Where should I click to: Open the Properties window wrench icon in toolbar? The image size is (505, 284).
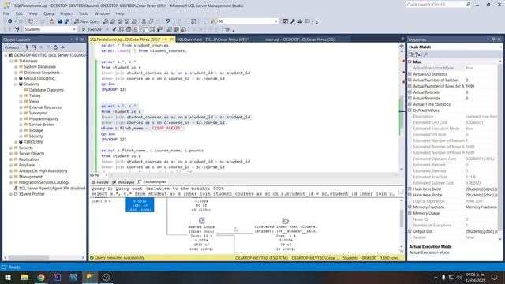pos(293,21)
